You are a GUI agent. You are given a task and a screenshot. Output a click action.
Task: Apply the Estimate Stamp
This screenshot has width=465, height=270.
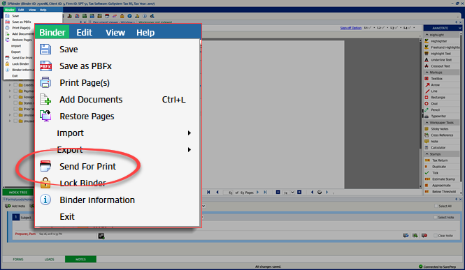tap(441, 179)
